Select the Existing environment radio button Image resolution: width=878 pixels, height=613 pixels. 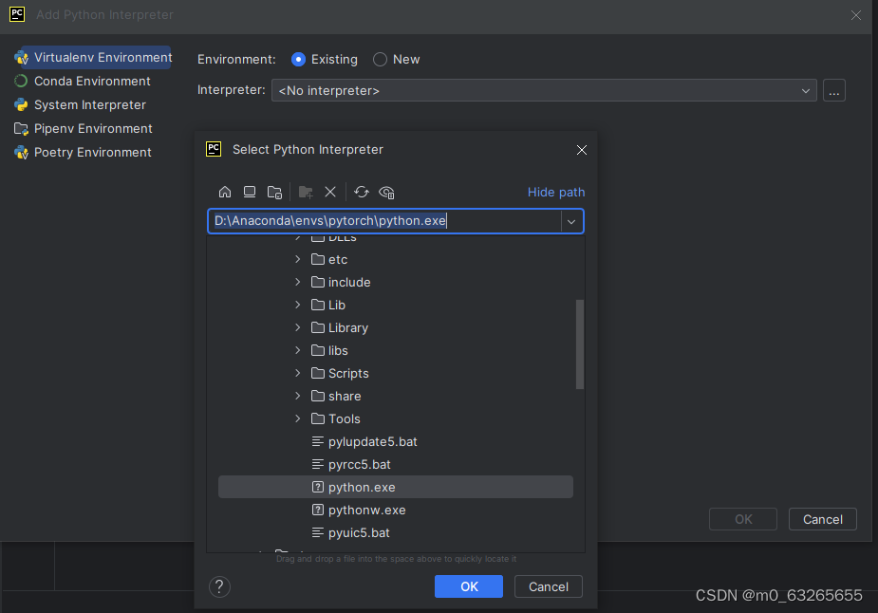coord(298,60)
